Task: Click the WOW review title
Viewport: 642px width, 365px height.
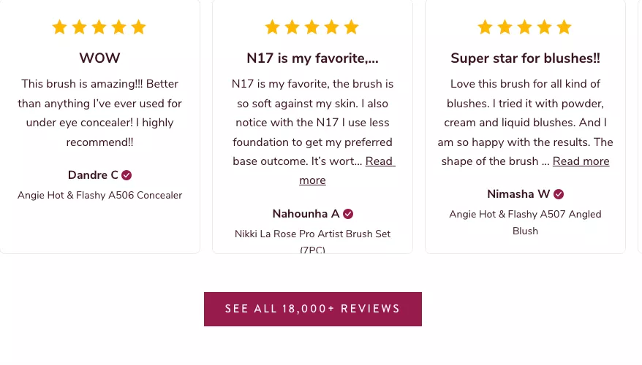Action: coord(99,58)
